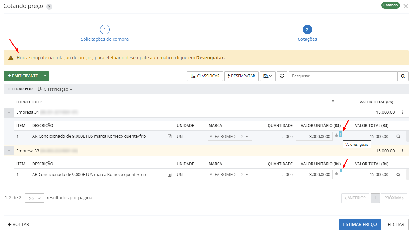Open the Marca dropdown under Empresa 33
The width and height of the screenshot is (413, 233).
[247, 174]
